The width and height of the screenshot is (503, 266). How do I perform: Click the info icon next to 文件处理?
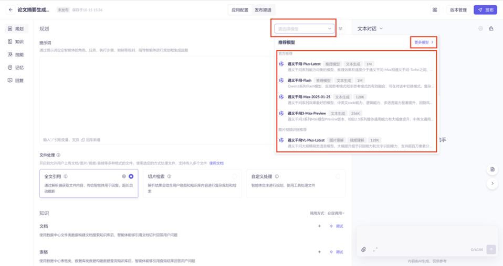[x=58, y=155]
